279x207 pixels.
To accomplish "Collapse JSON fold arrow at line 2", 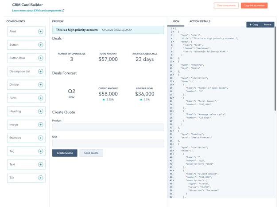I will [174, 32].
